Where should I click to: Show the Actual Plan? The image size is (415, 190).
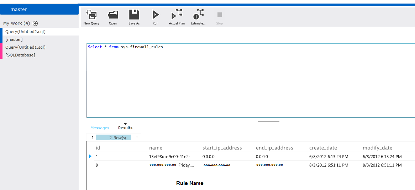(177, 15)
